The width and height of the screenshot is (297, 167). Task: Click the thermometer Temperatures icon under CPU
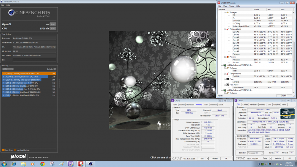click(x=228, y=29)
